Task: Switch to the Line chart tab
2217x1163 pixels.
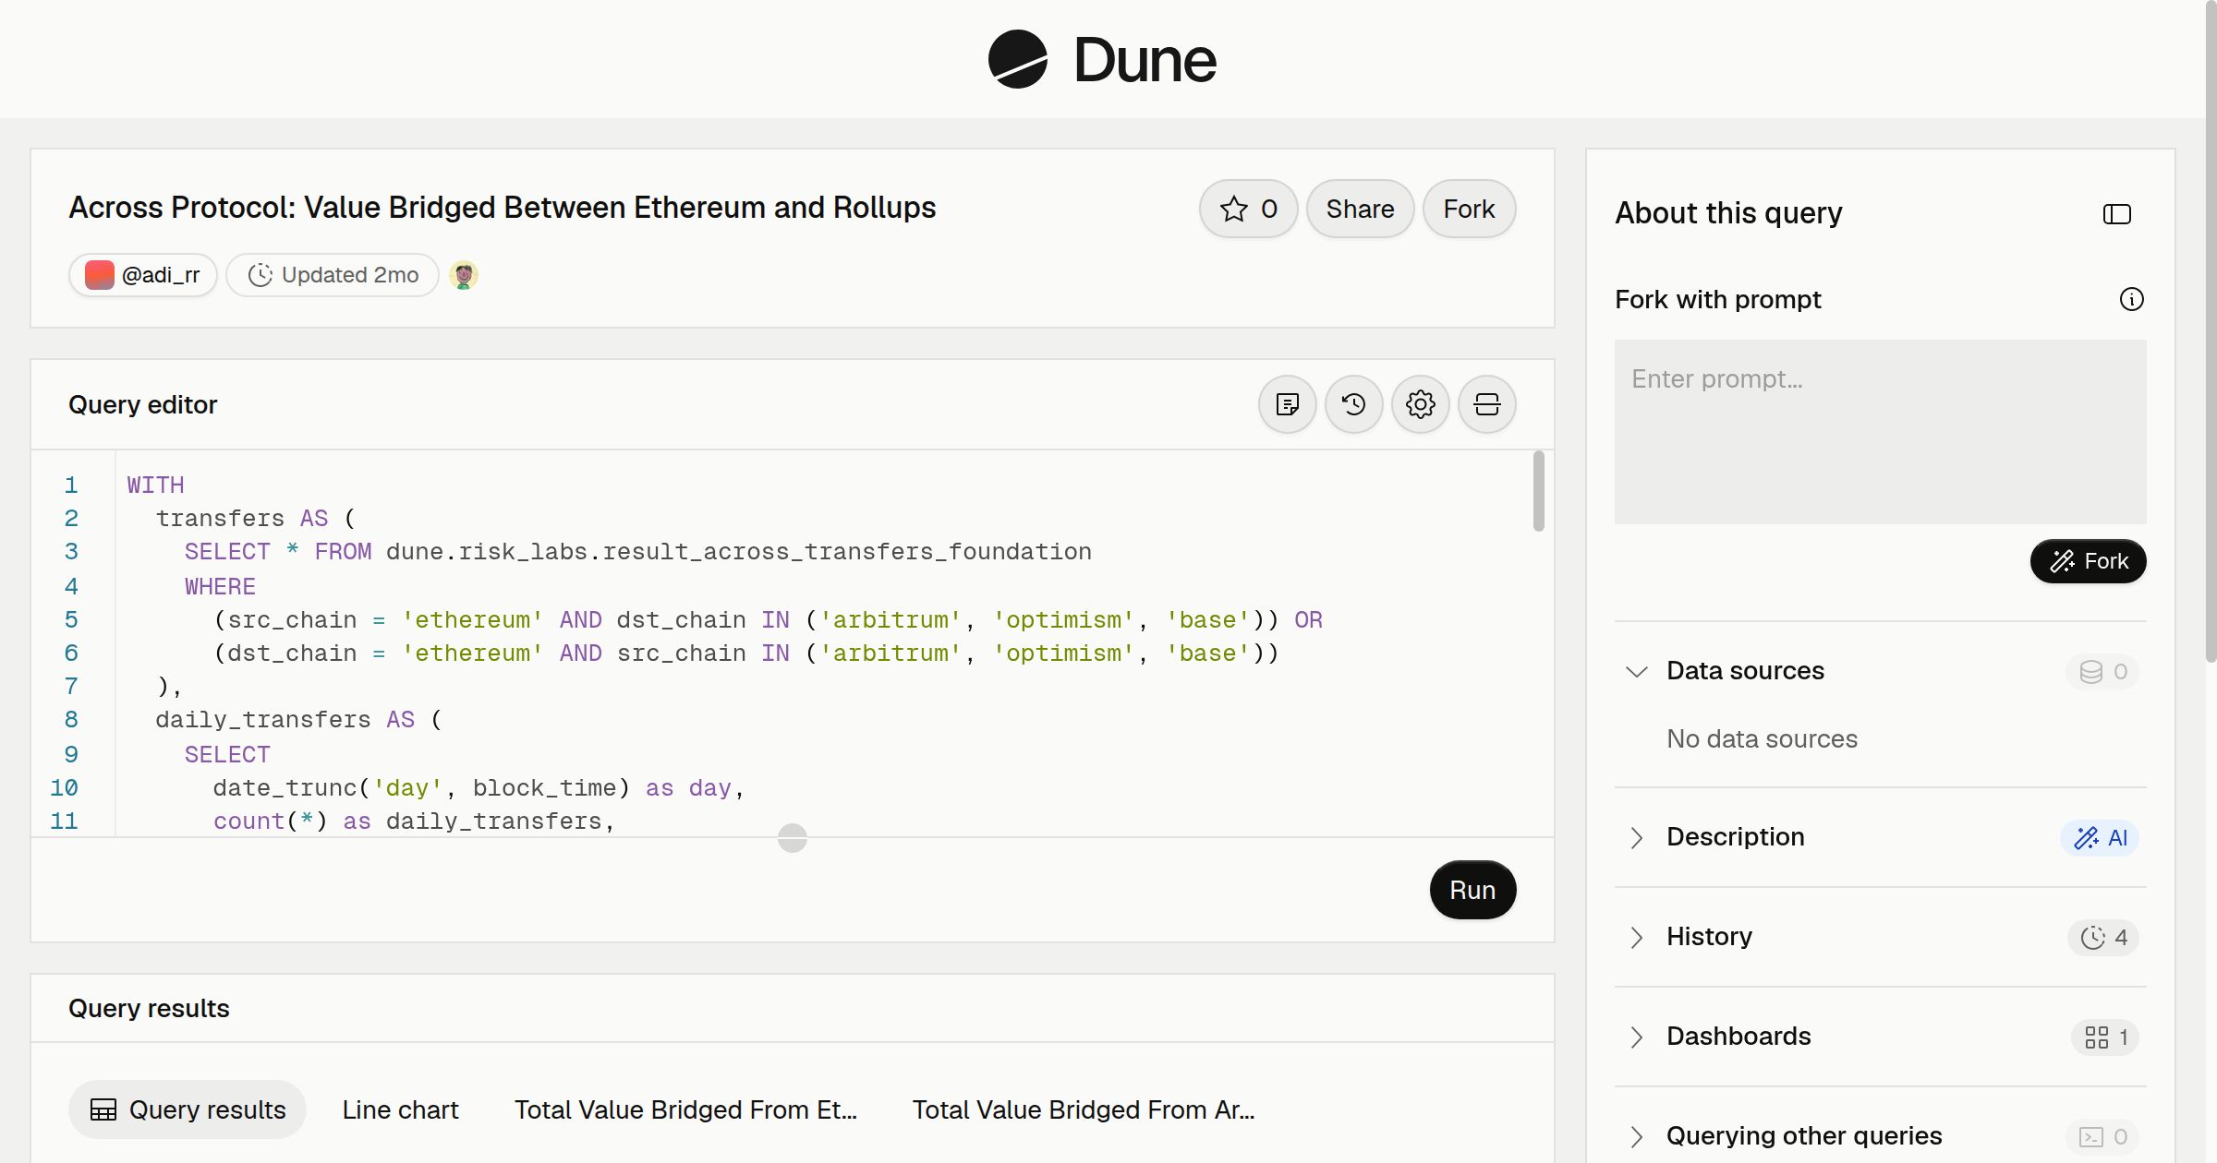Action: coord(400,1109)
